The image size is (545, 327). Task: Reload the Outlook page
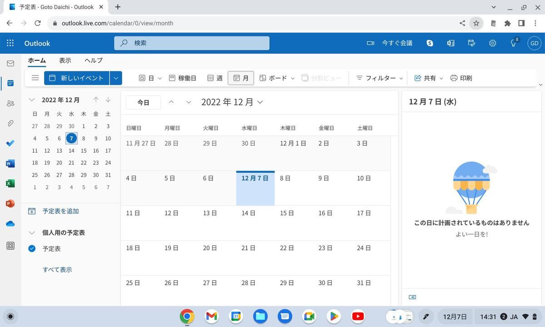tap(38, 23)
